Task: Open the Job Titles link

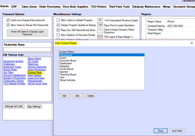Action: tap(8, 72)
